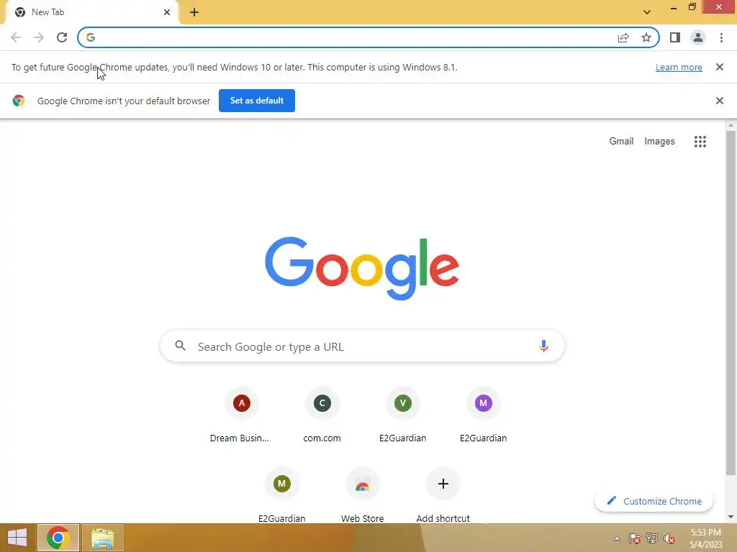This screenshot has height=552, width=737.
Task: Click the muted volume tray icon
Action: (x=669, y=538)
